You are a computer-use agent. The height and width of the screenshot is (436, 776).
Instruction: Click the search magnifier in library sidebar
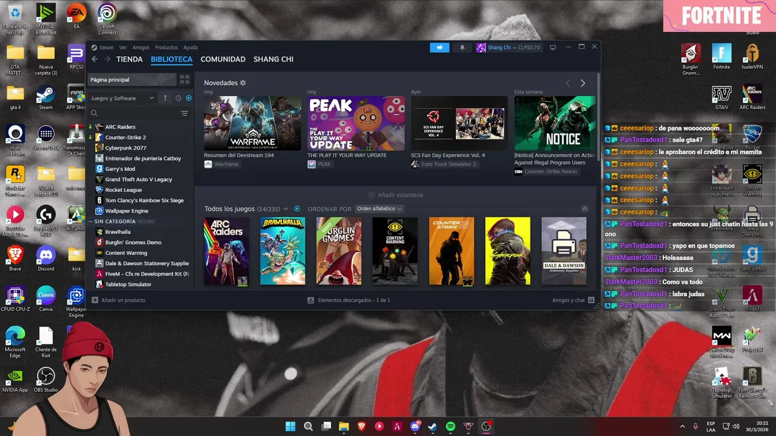[94, 113]
